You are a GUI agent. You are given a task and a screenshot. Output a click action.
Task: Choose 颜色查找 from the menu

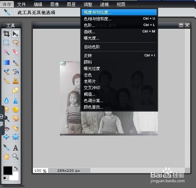pos(119,107)
